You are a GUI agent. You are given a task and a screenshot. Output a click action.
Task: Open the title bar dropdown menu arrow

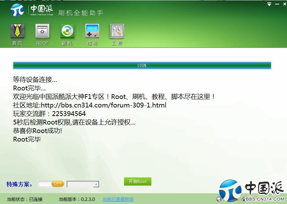tap(269, 4)
